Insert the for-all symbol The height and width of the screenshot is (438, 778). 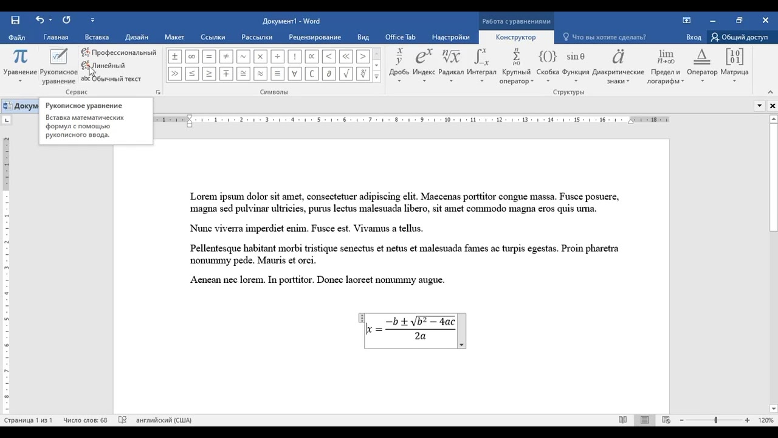pos(295,74)
